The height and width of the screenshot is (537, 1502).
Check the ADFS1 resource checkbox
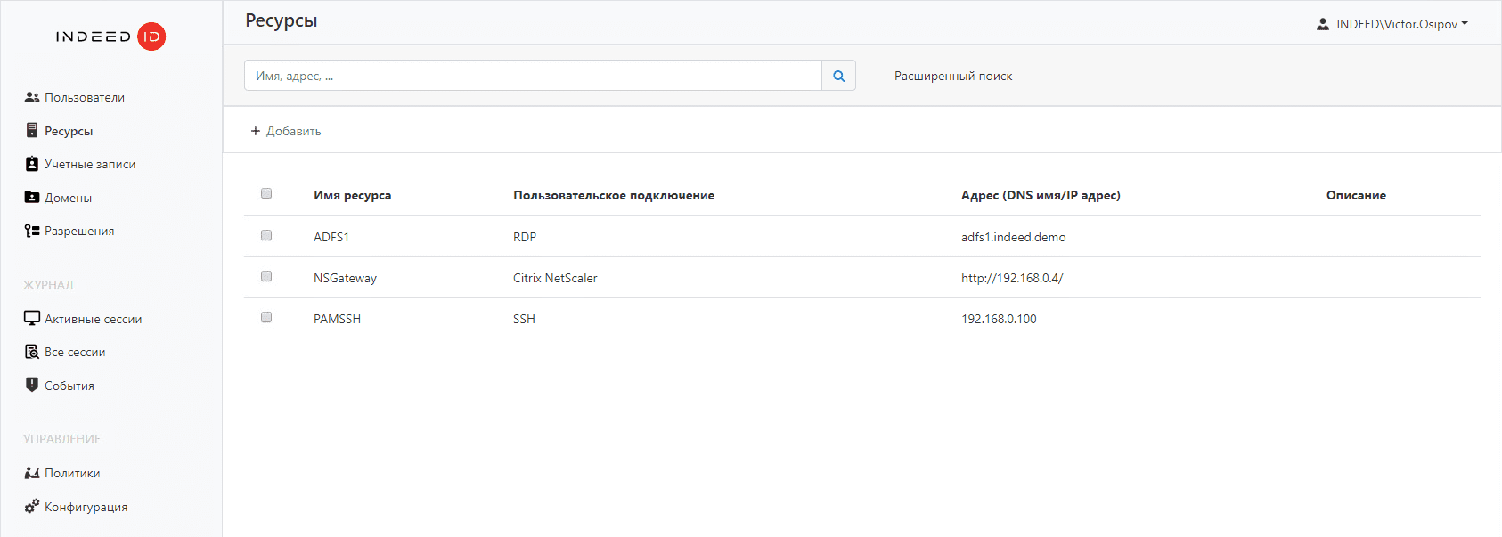(266, 235)
